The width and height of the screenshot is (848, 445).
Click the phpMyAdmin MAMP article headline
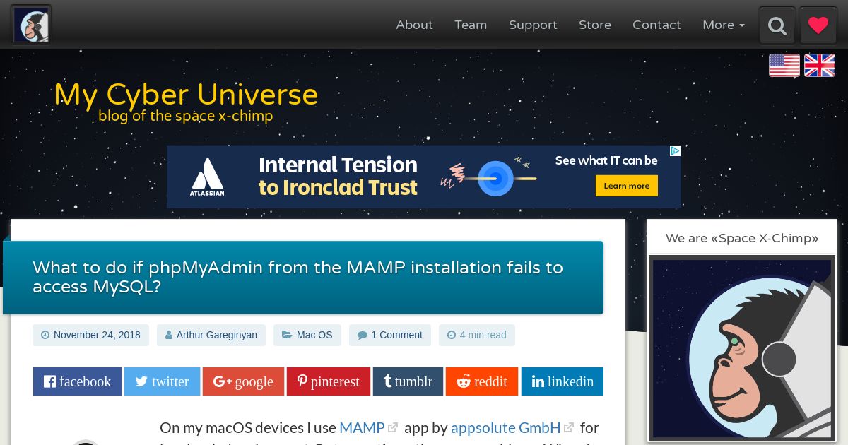(298, 277)
